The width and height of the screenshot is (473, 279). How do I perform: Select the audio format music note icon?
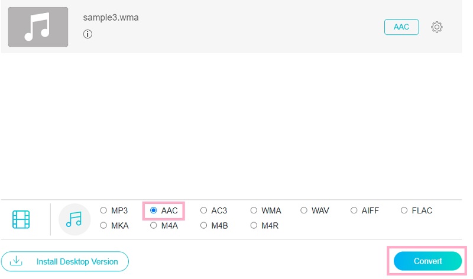[x=74, y=219]
